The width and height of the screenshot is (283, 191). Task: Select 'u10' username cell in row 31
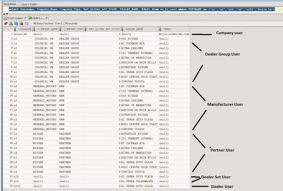click(23, 176)
